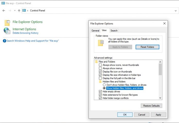Screen dimensions: 179x123
Task: Switch to the General tab
Action: [x=95, y=31]
